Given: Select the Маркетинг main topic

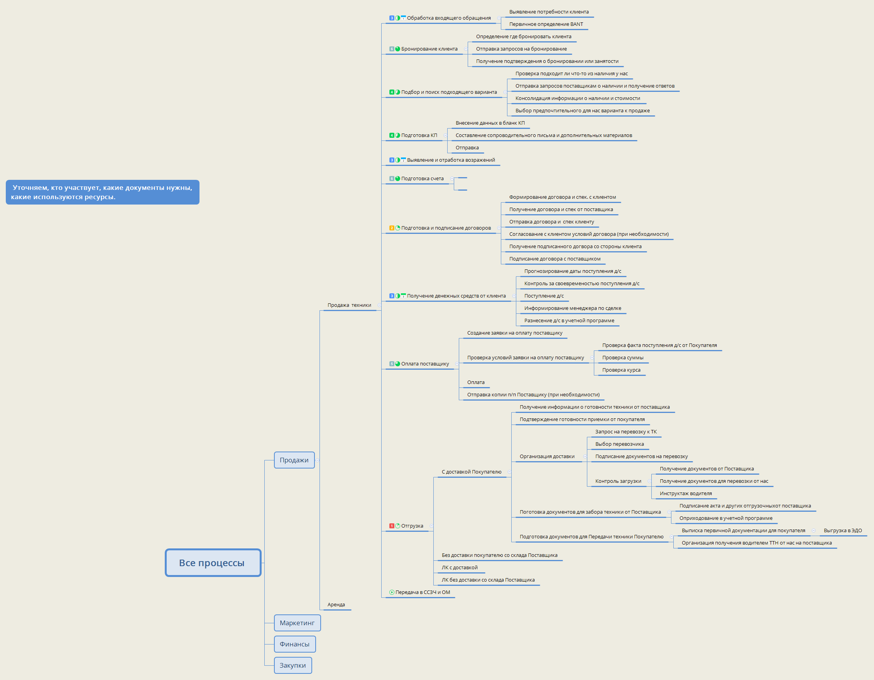Looking at the screenshot, I should 298,623.
